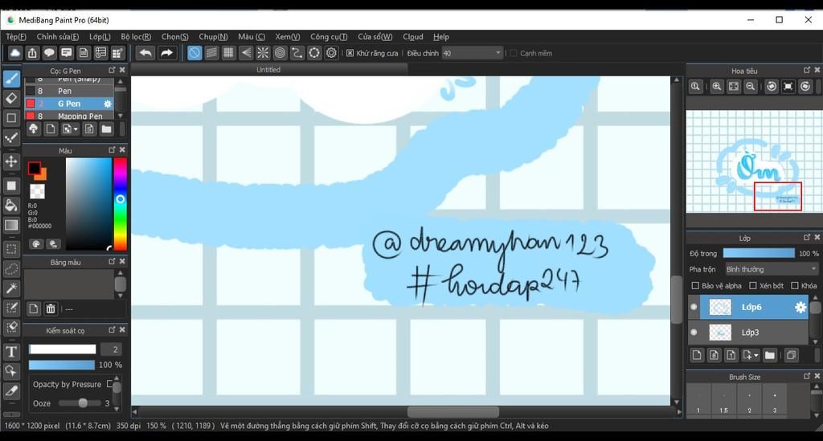This screenshot has width=823, height=441.
Task: Adjust the Ooze slider
Action: tap(80, 403)
